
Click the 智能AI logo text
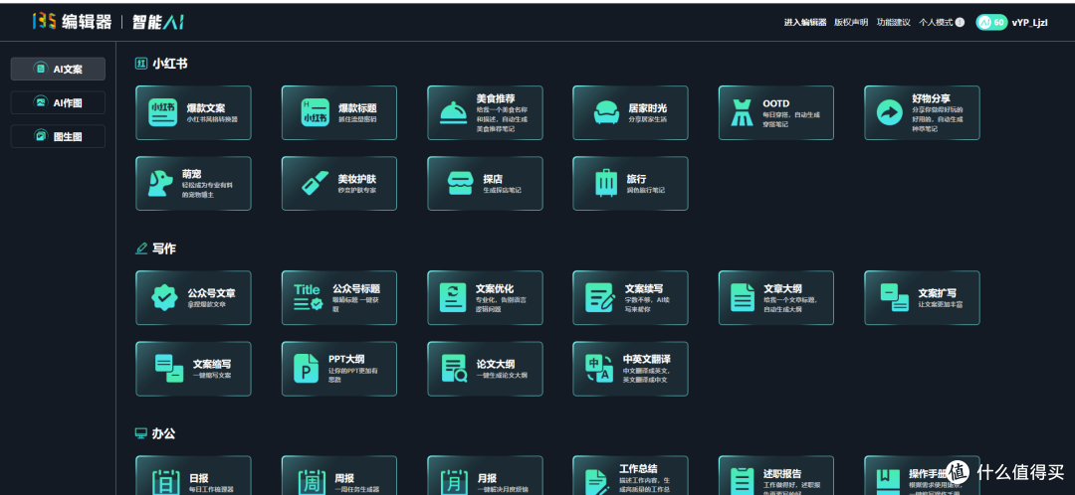[x=157, y=22]
